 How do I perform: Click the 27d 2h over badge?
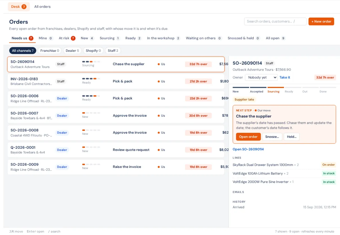pos(198,81)
